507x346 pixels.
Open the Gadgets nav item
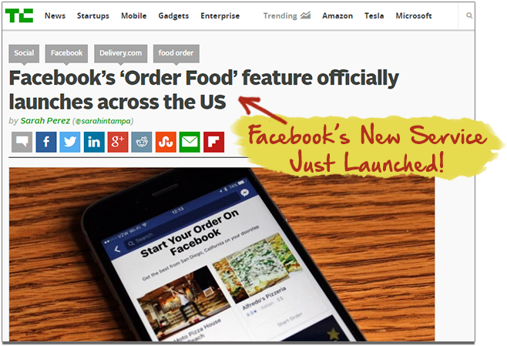173,16
